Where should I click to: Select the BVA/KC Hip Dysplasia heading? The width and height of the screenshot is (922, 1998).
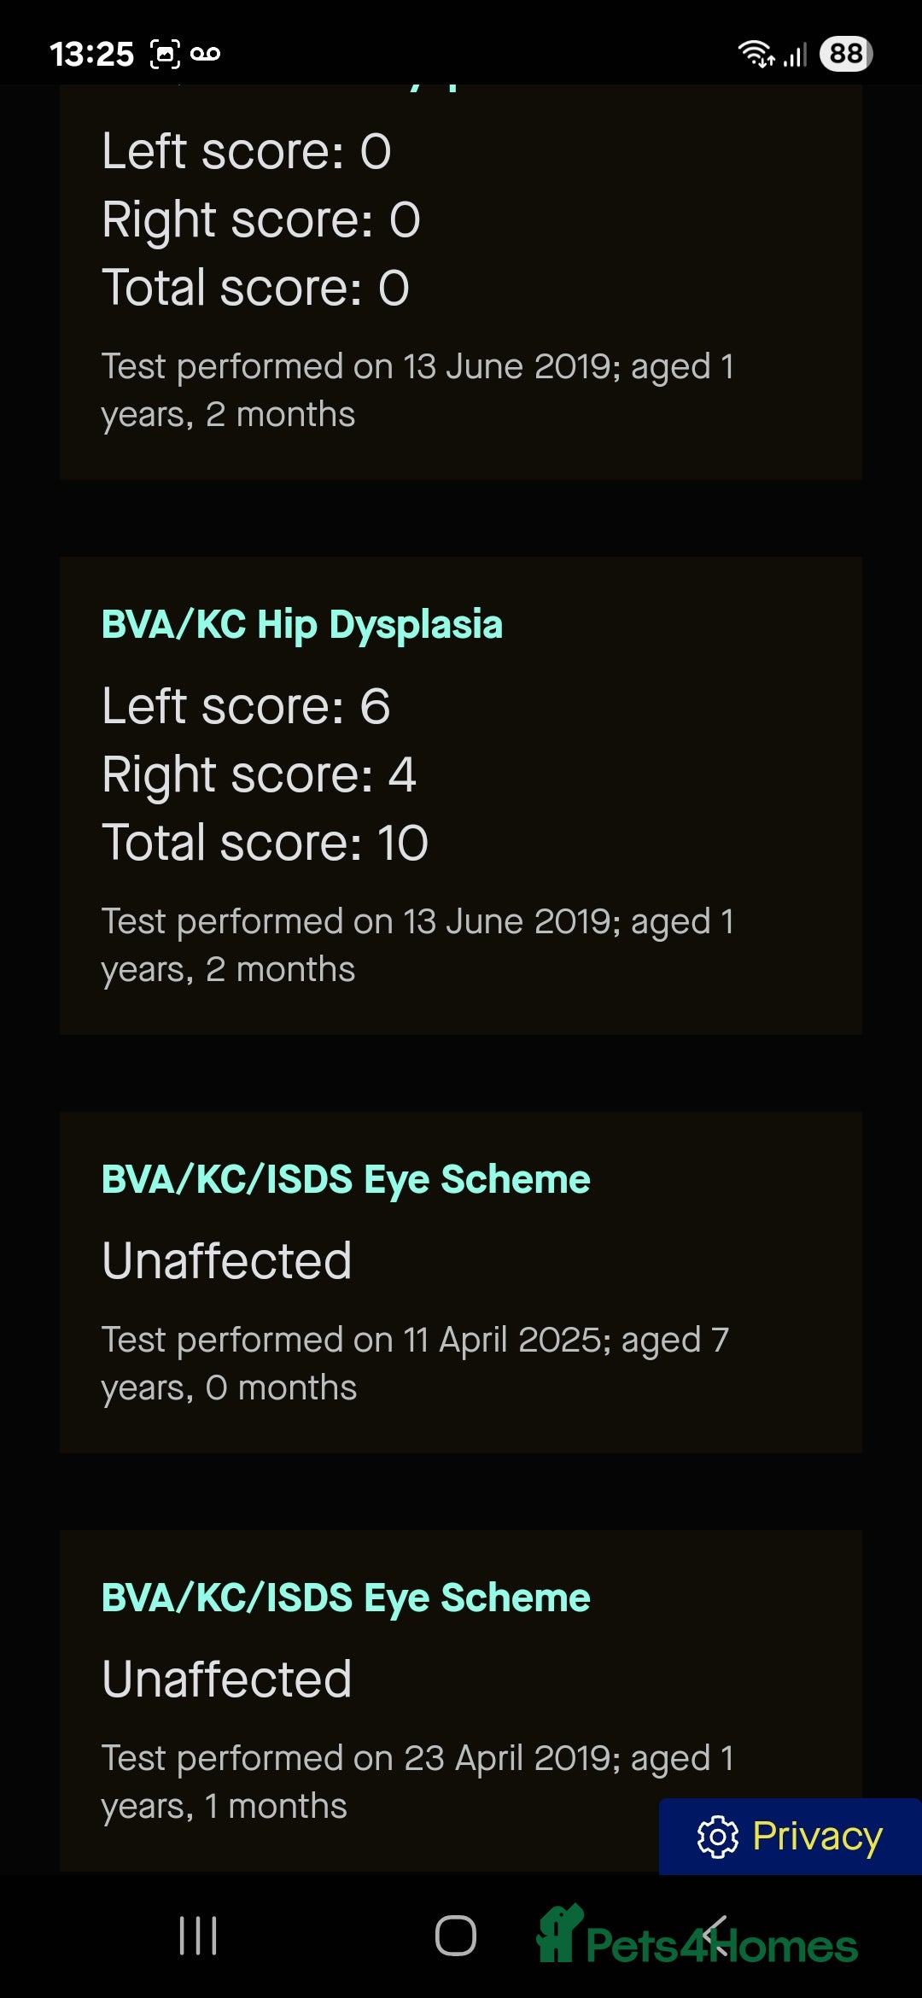[302, 625]
